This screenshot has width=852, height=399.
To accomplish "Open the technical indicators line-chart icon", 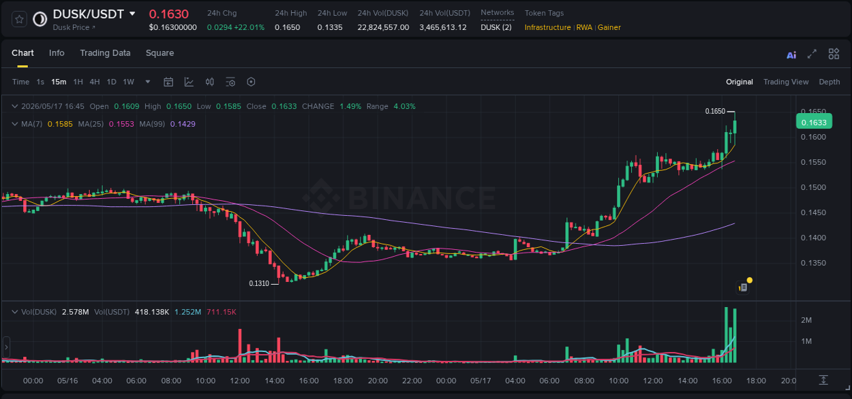I will [189, 82].
